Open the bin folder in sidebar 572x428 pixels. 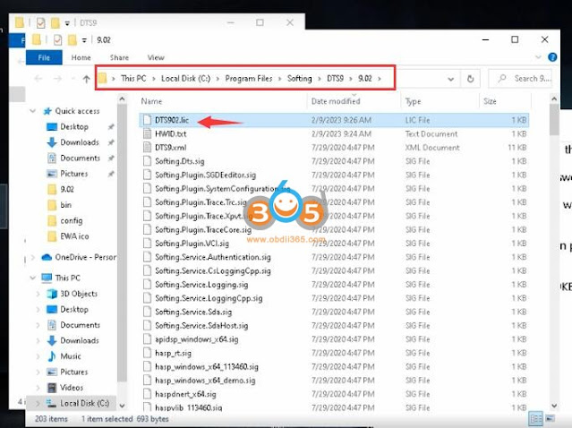coord(65,205)
